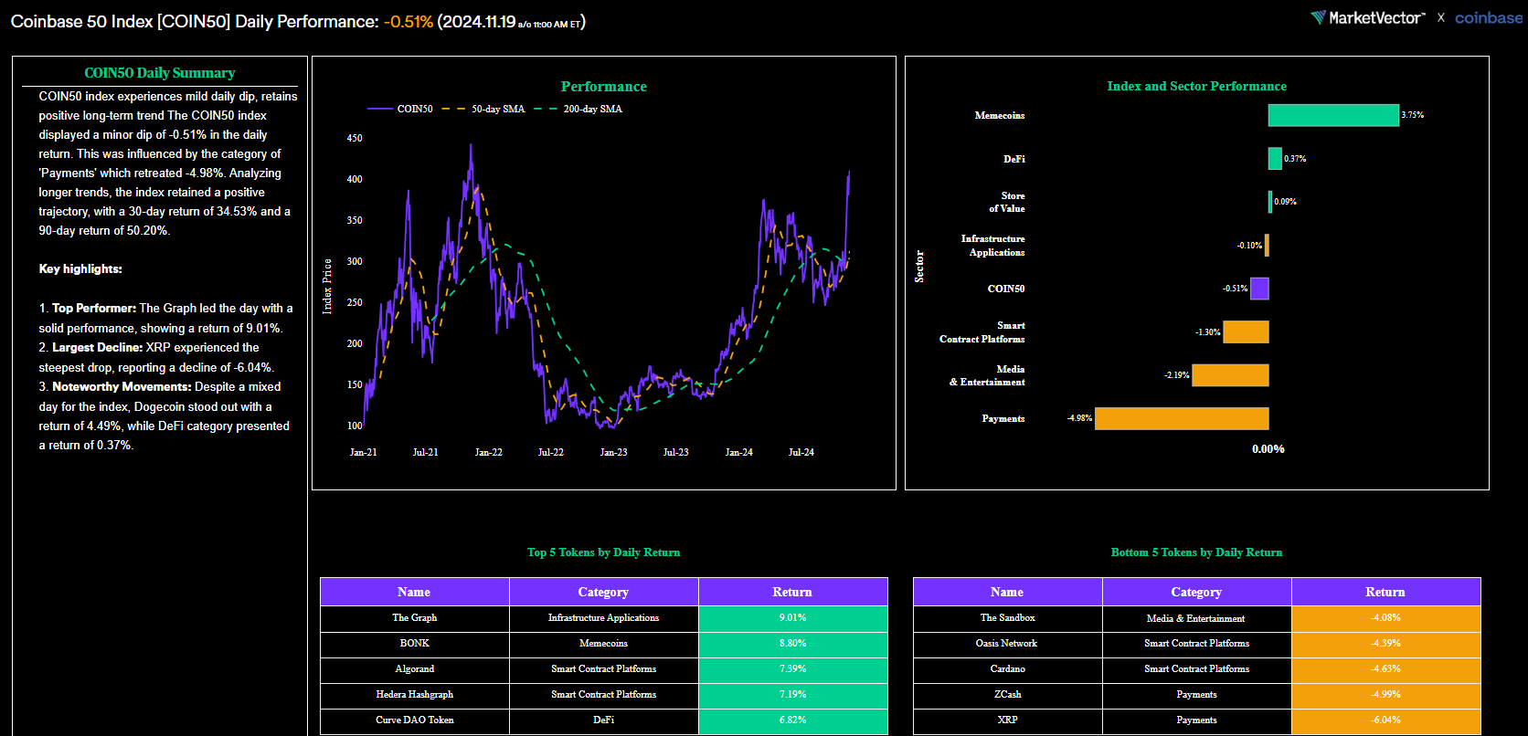
Task: Select the COIN50 legend entry
Action: click(x=400, y=109)
